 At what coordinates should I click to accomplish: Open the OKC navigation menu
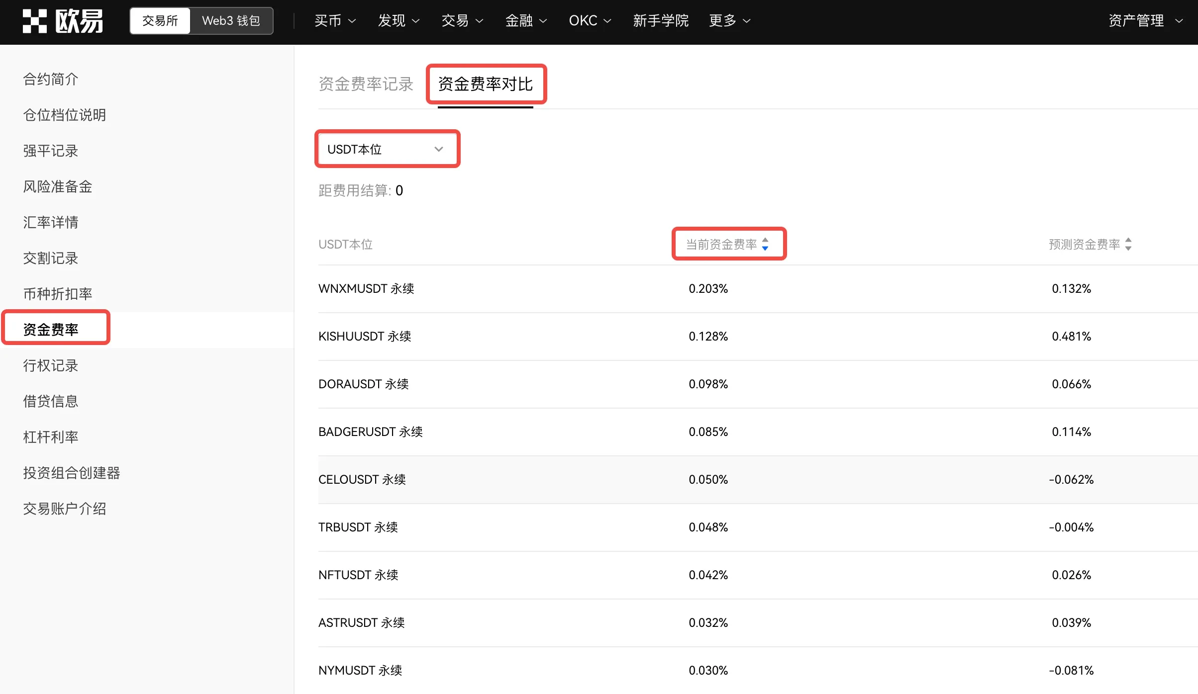tap(589, 20)
